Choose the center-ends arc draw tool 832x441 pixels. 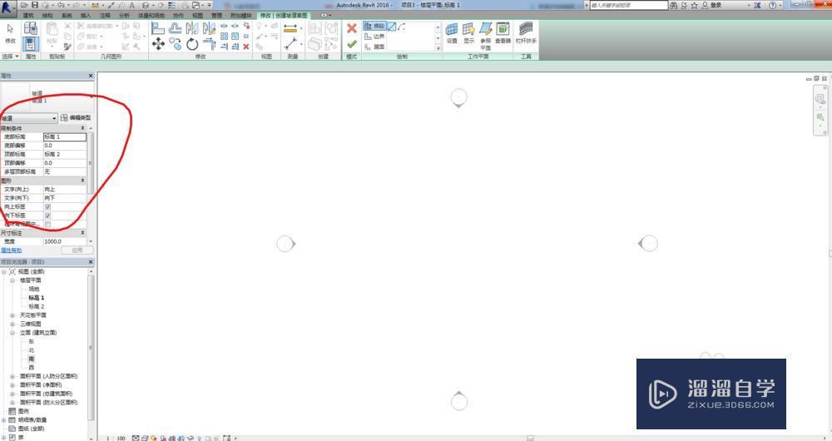click(x=401, y=27)
